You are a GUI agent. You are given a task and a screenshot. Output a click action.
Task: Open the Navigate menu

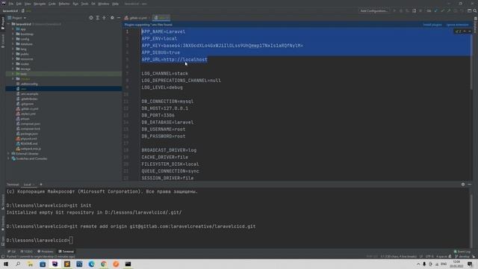[40, 4]
